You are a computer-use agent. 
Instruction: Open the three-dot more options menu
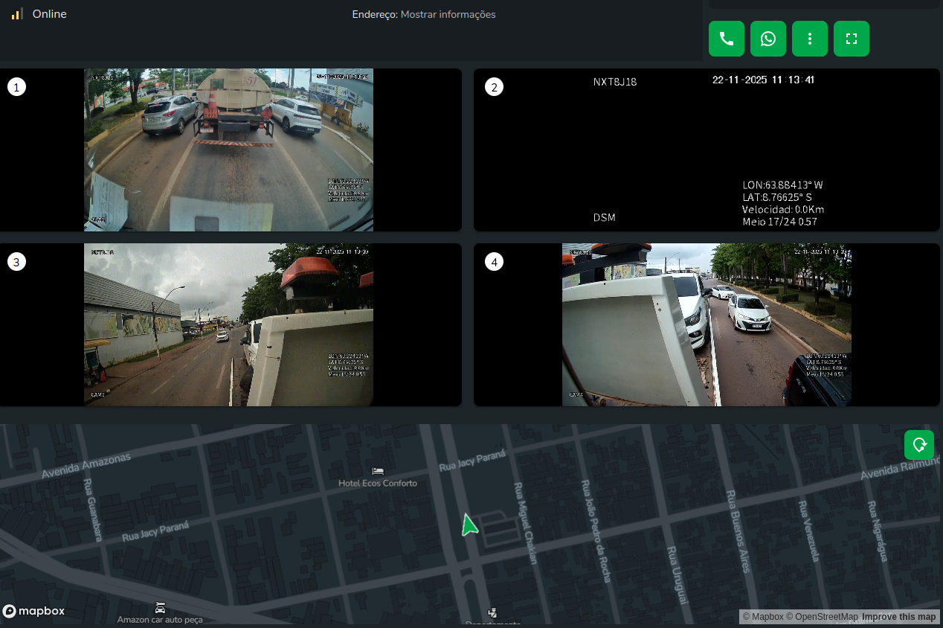coord(809,39)
